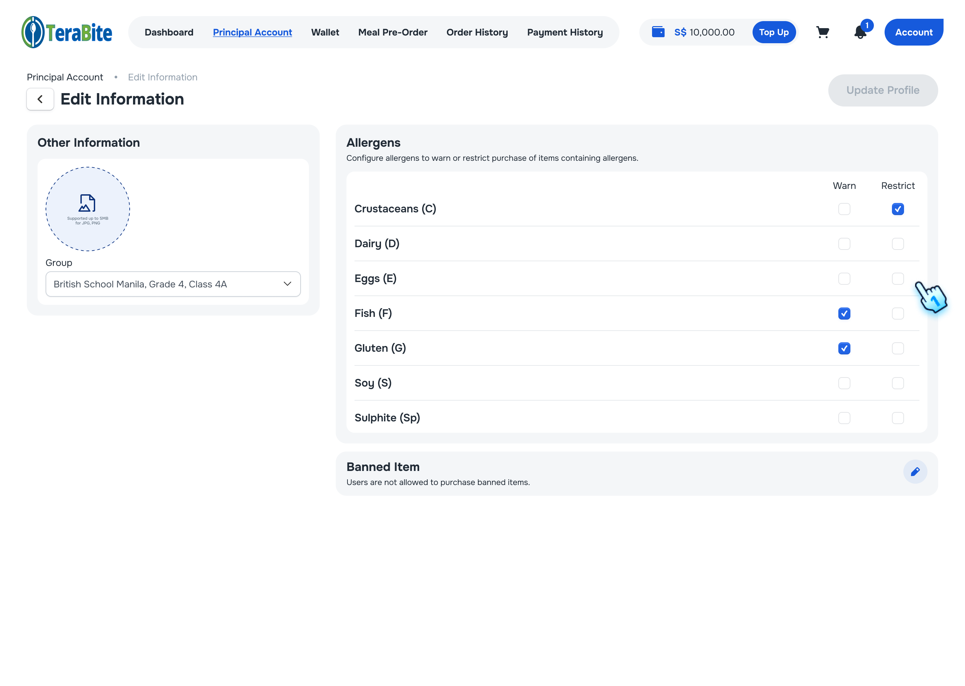Image resolution: width=965 pixels, height=686 pixels.
Task: Enable Restrict for Sulphite allergen
Action: [898, 418]
